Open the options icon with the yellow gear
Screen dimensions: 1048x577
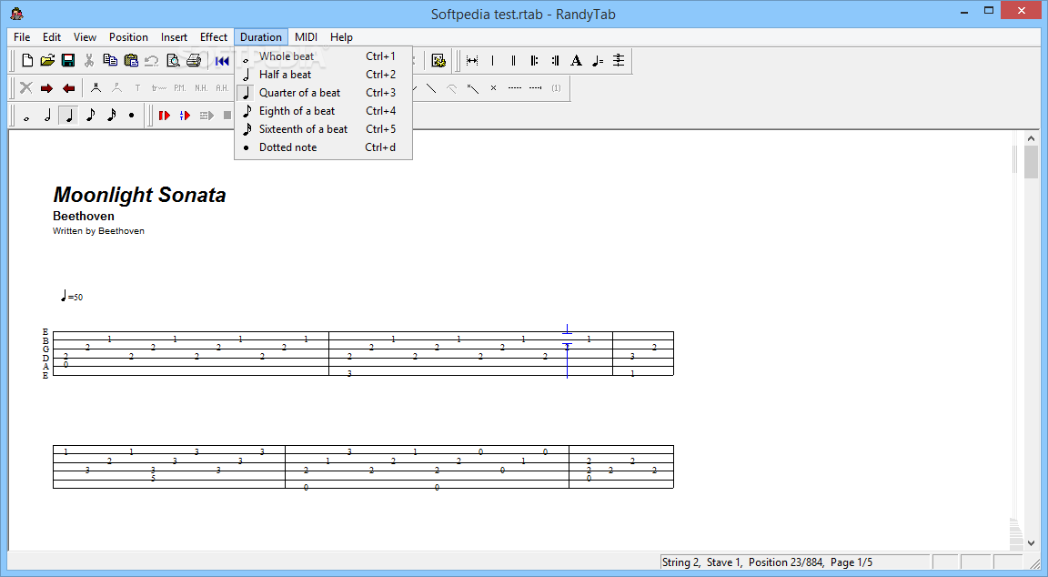click(x=438, y=61)
